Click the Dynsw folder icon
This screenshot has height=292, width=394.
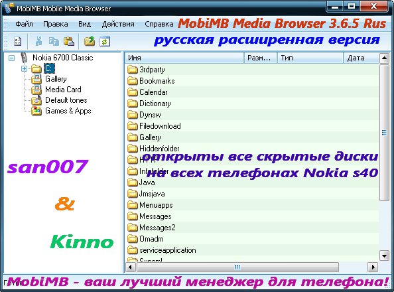(x=133, y=115)
